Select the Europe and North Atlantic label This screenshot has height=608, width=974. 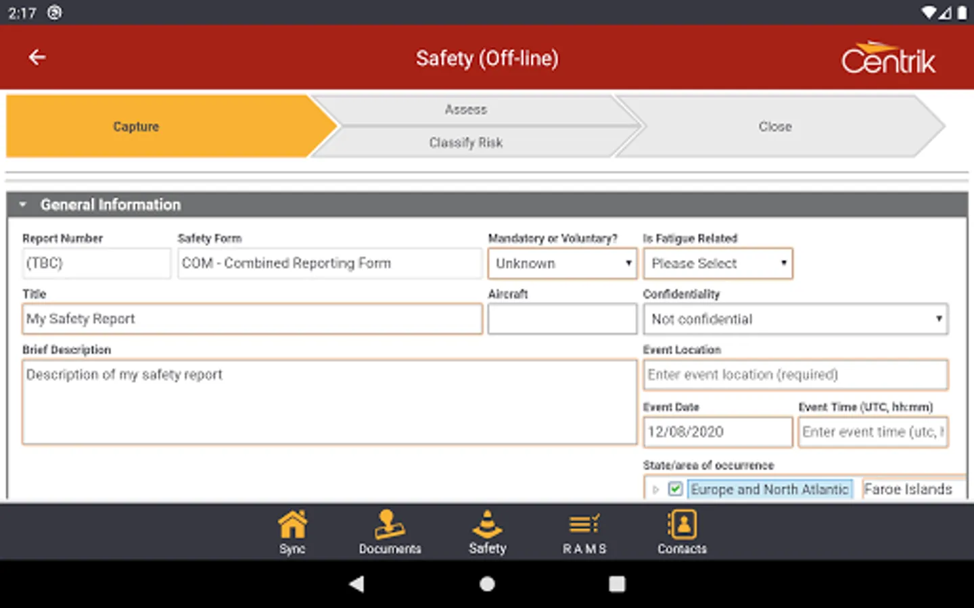pyautogui.click(x=769, y=489)
